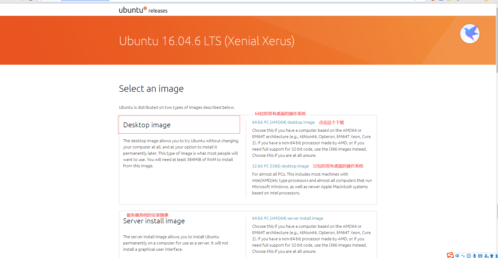498x258 pixels.
Task: Click the AMD64 description under the desktop image link
Action: click(311, 143)
